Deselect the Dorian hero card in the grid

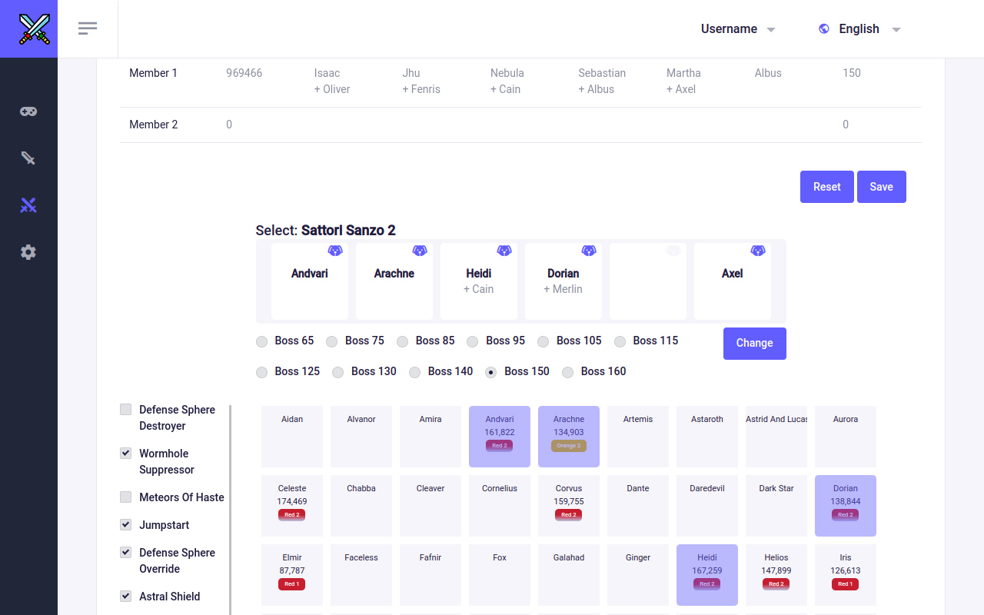pyautogui.click(x=846, y=506)
